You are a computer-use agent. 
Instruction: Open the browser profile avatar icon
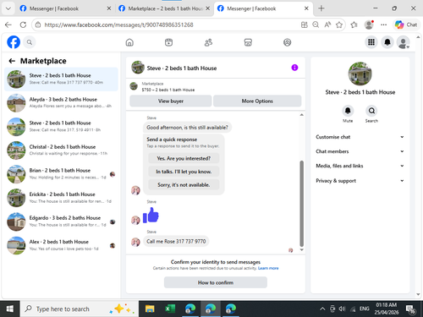369,25
